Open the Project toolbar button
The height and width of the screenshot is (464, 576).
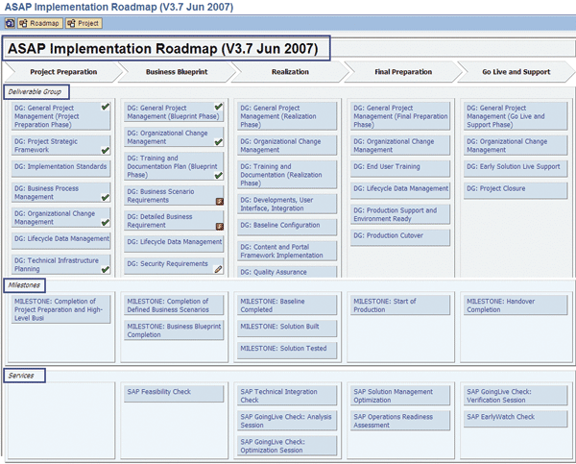[84, 23]
